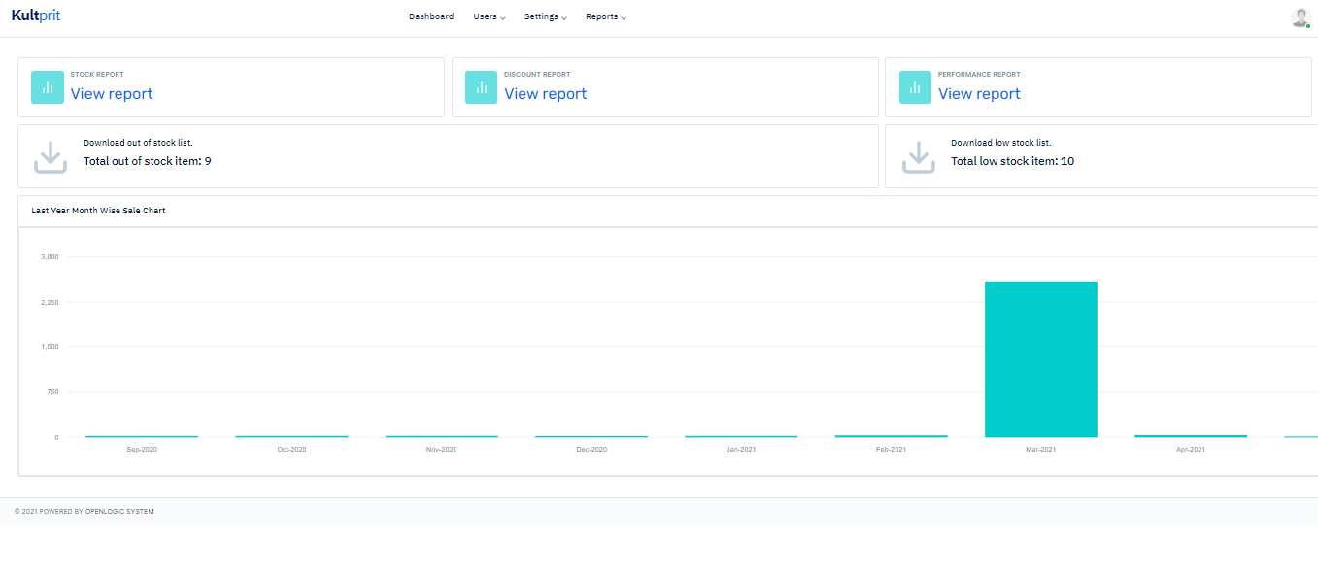This screenshot has height=586, width=1318.
Task: Click the Stock Report bar chart icon
Action: coord(48,87)
